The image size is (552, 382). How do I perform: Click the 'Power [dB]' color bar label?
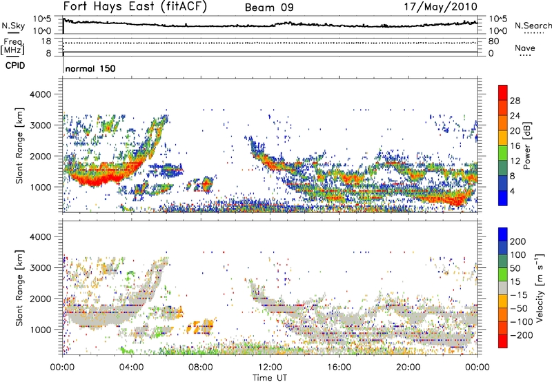coord(526,145)
